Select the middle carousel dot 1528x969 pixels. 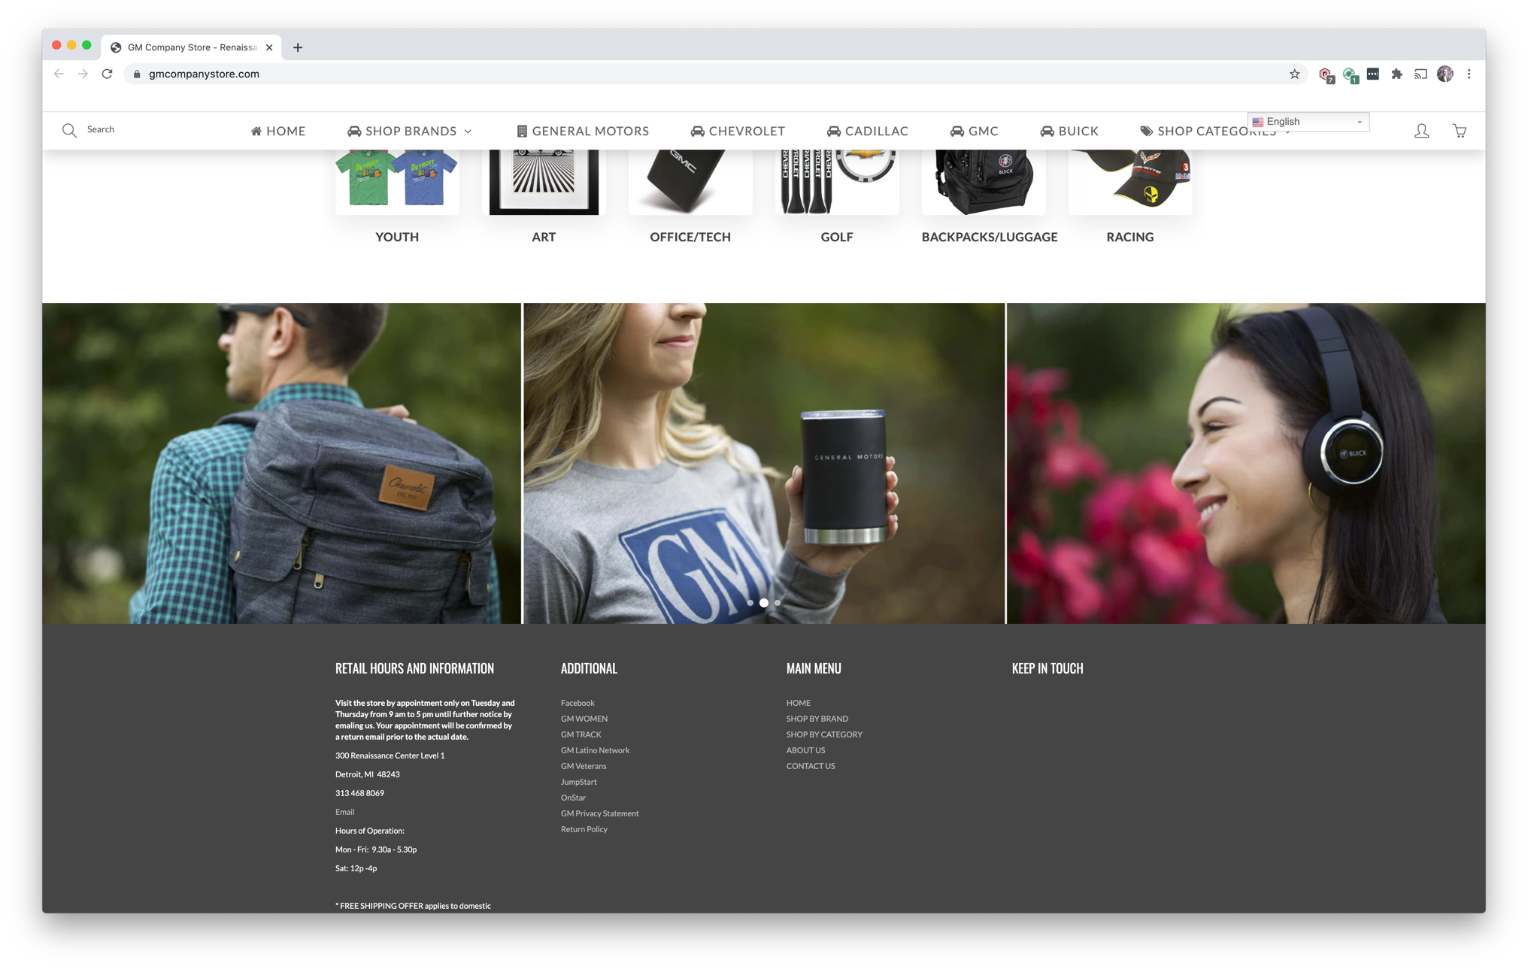coord(763,603)
